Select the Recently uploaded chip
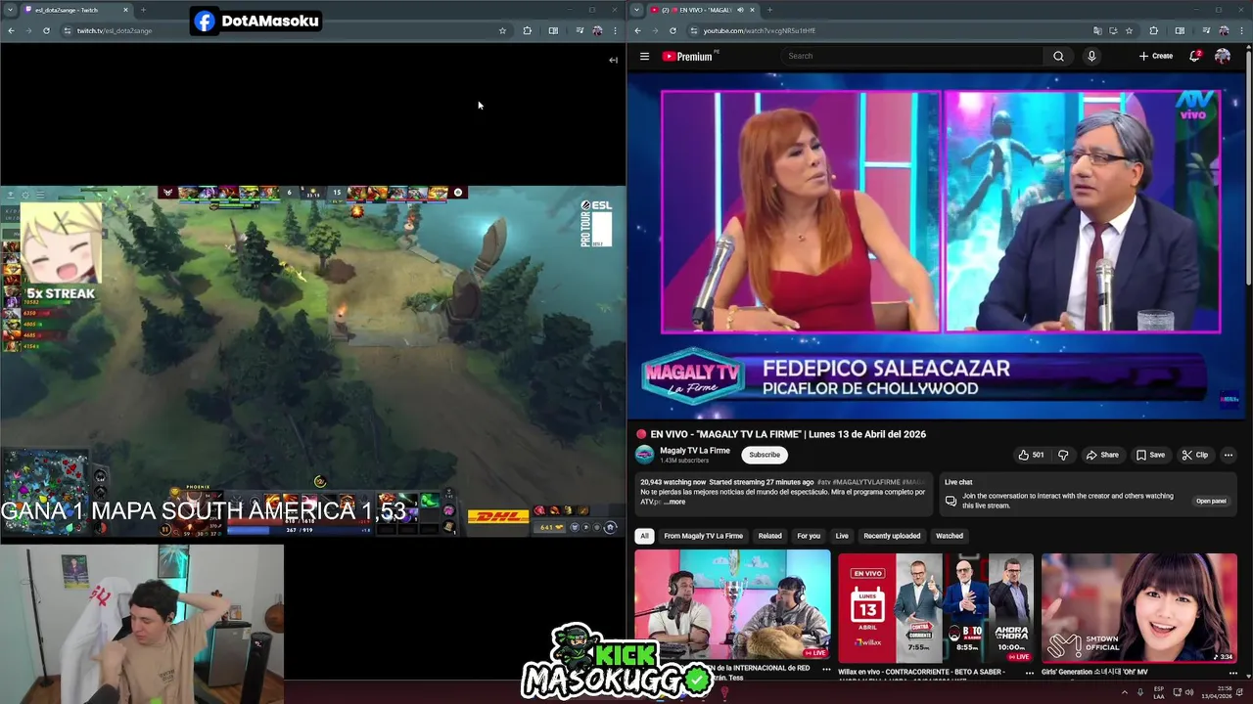Image resolution: width=1253 pixels, height=704 pixels. coord(892,536)
